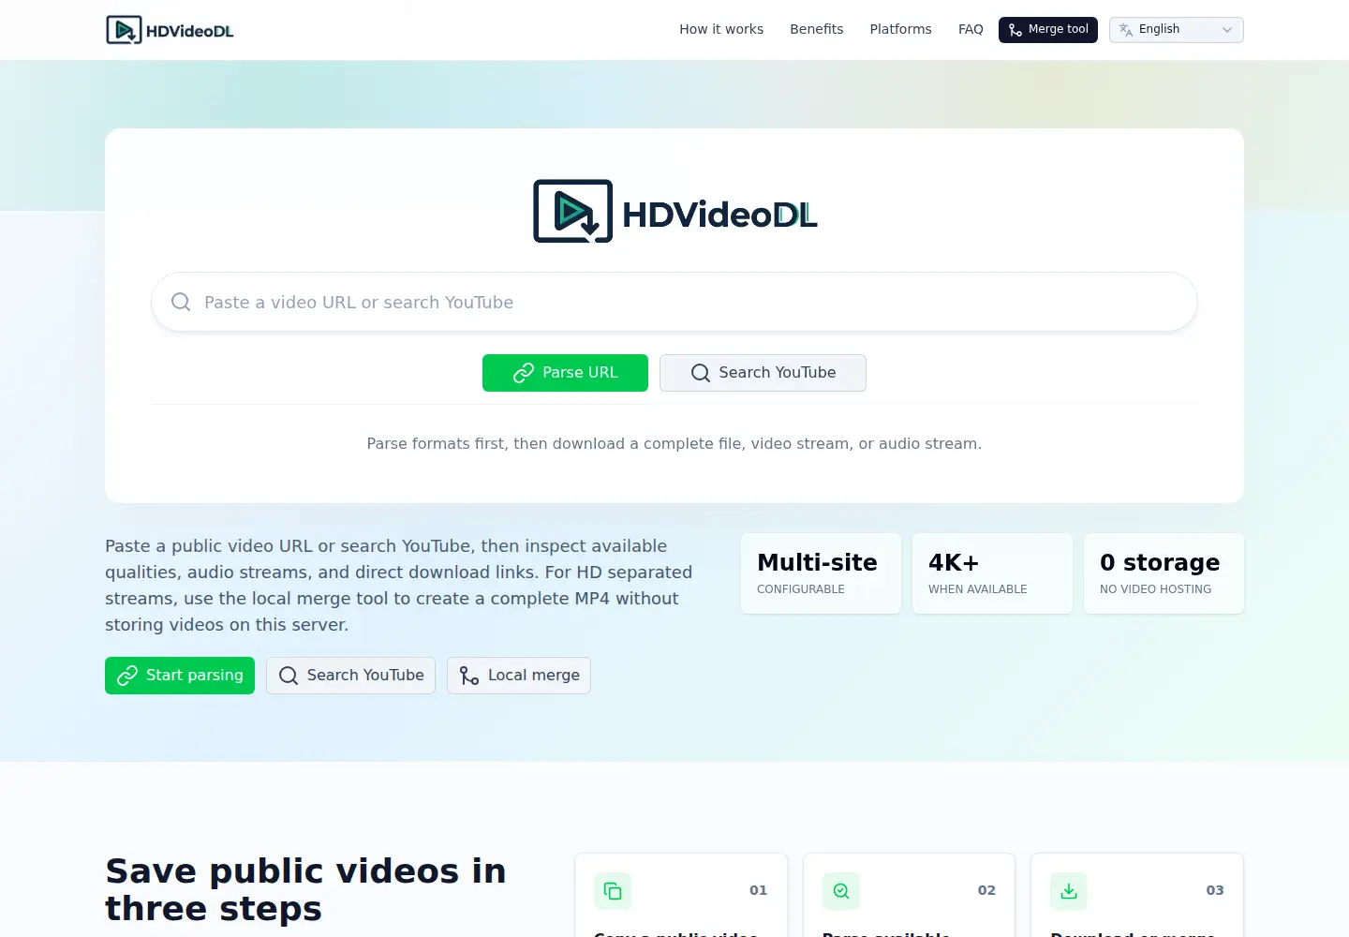Go to the Benefits nav link
This screenshot has width=1349, height=937.
click(x=816, y=29)
